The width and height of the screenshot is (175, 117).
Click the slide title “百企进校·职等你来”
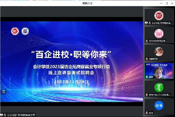[x=71, y=54]
